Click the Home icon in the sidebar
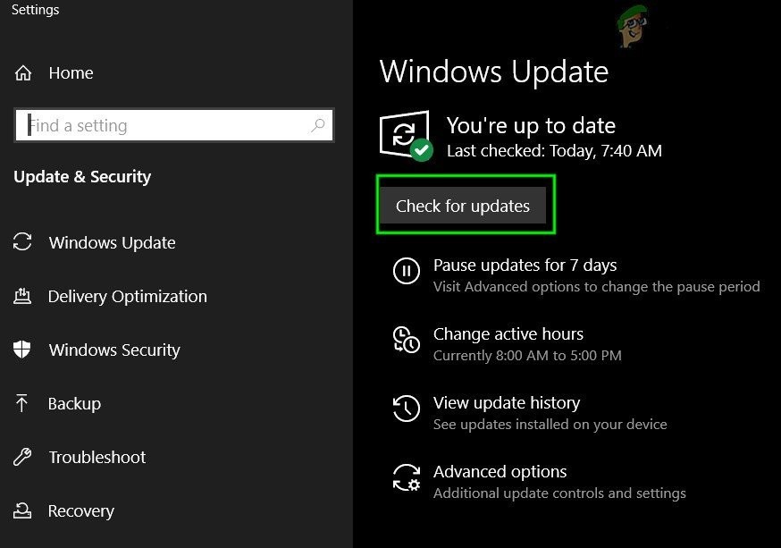The height and width of the screenshot is (548, 781). [x=23, y=72]
